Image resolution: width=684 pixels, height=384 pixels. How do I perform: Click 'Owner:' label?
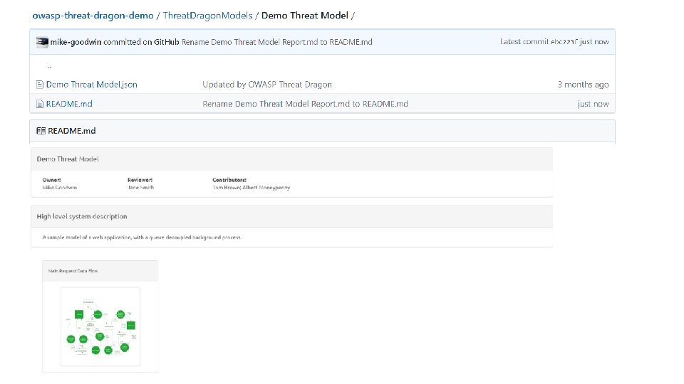(x=51, y=180)
